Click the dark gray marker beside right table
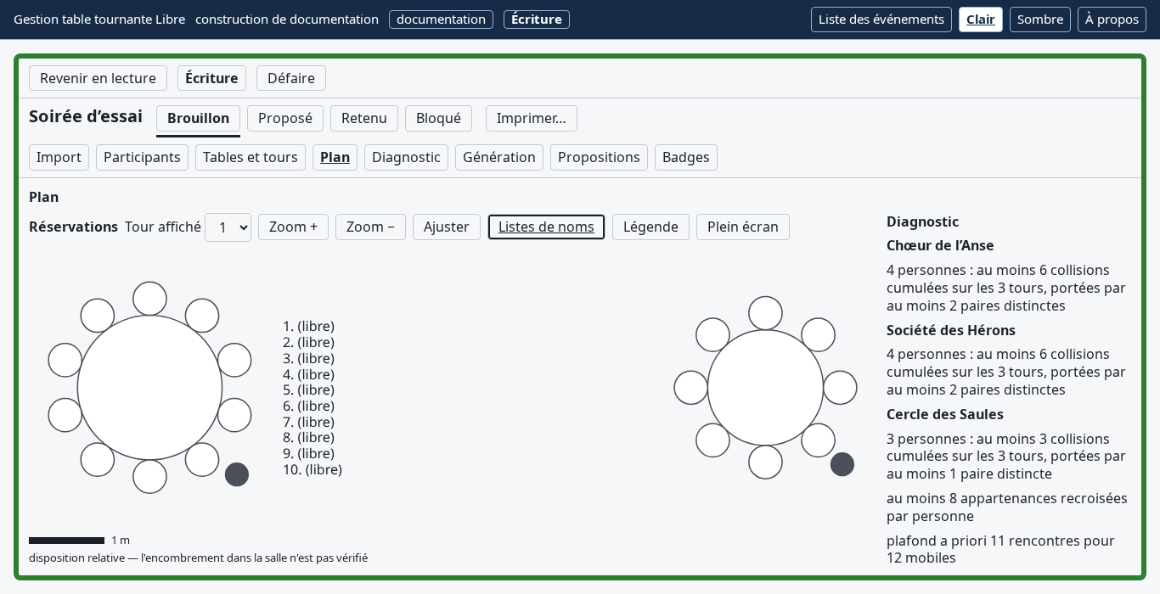 [x=842, y=464]
